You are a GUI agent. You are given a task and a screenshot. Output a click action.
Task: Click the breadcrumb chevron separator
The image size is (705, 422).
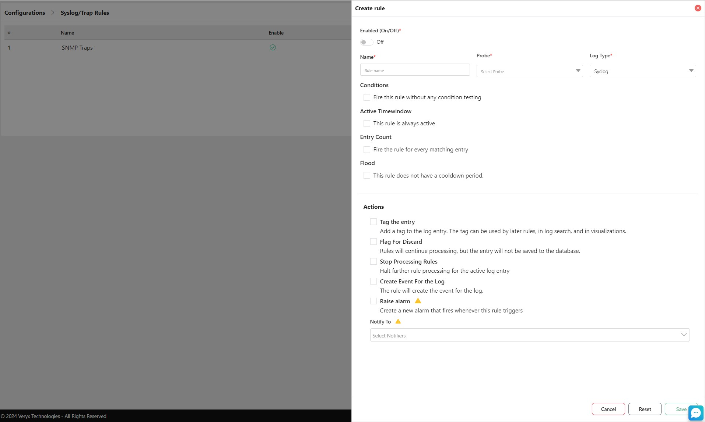[53, 13]
